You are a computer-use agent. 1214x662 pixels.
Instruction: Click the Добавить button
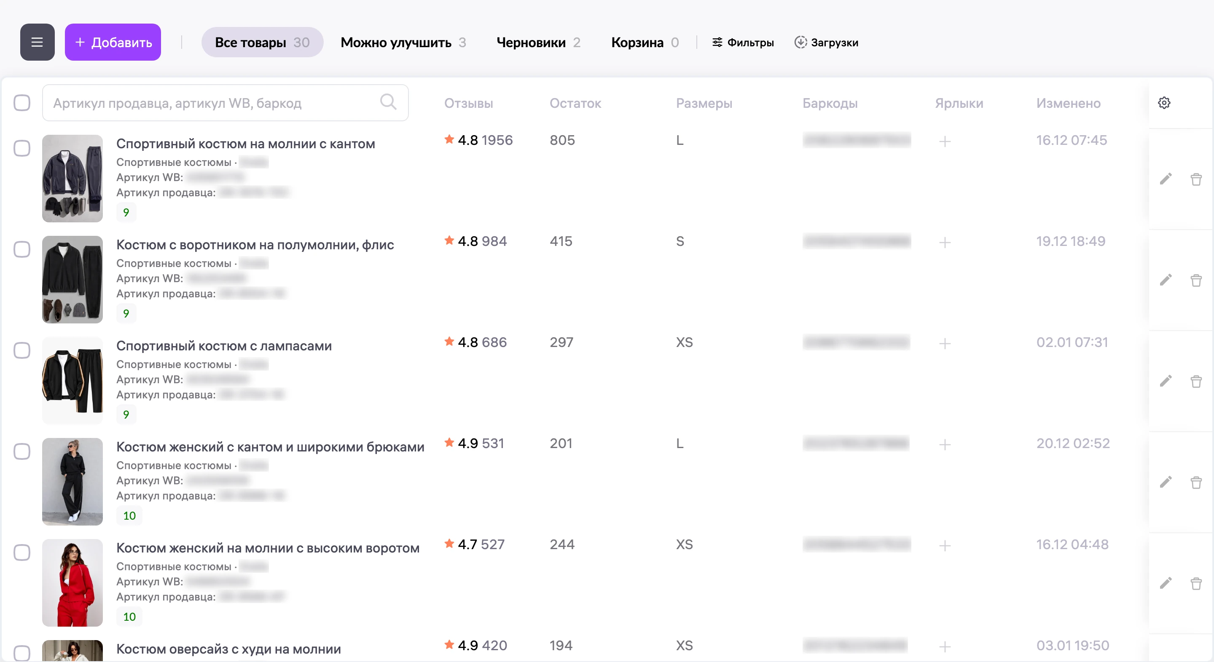pyautogui.click(x=113, y=43)
